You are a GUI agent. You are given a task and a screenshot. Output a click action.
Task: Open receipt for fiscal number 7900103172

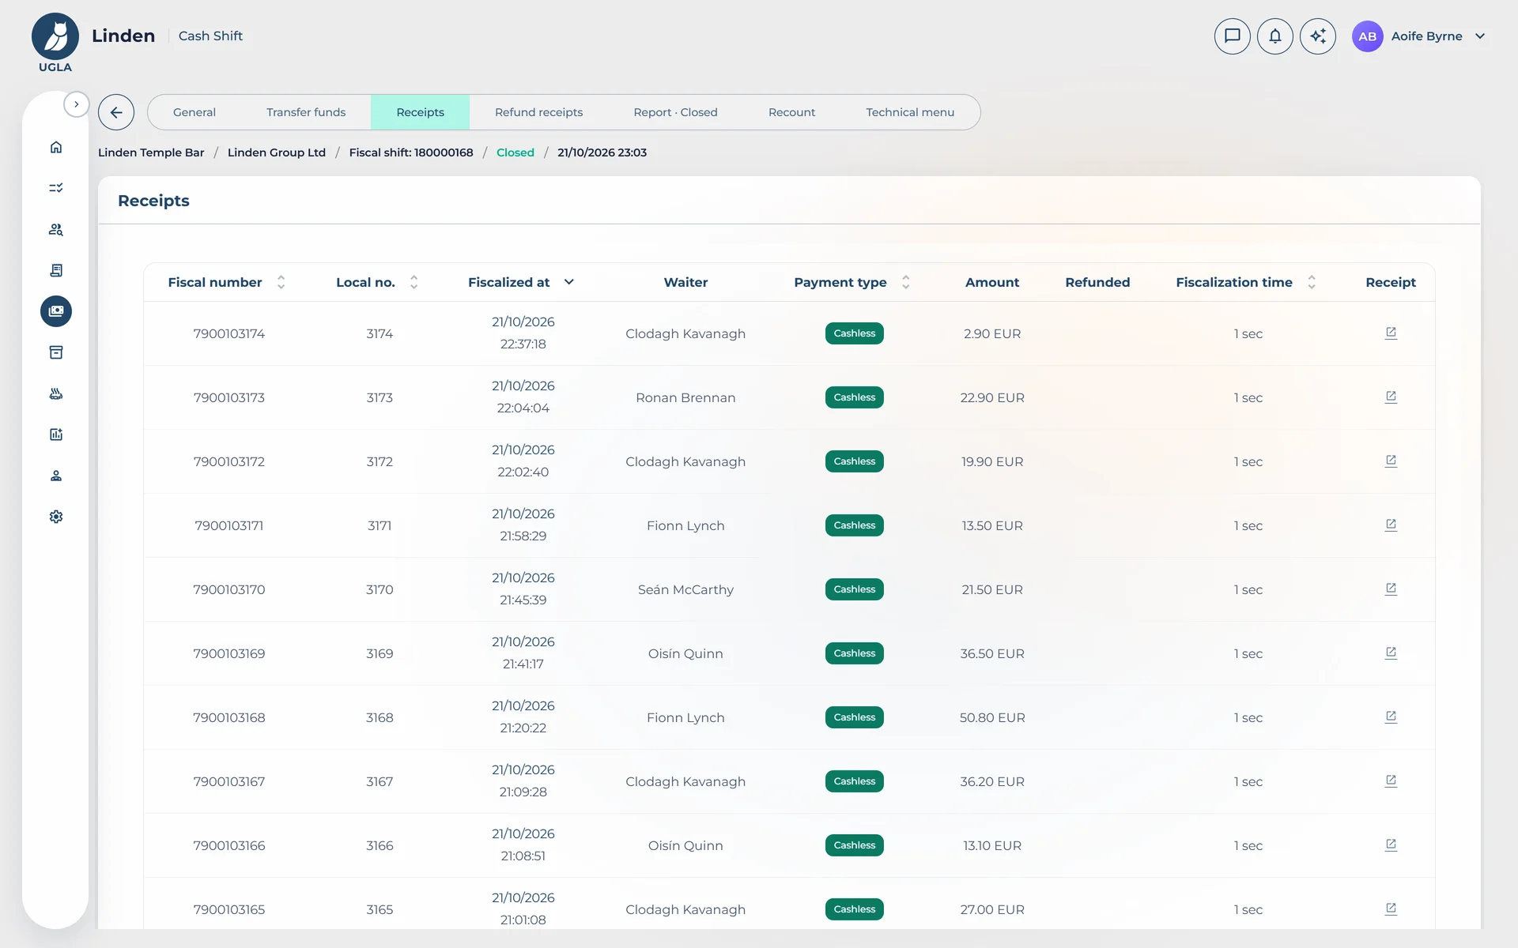coord(1391,461)
